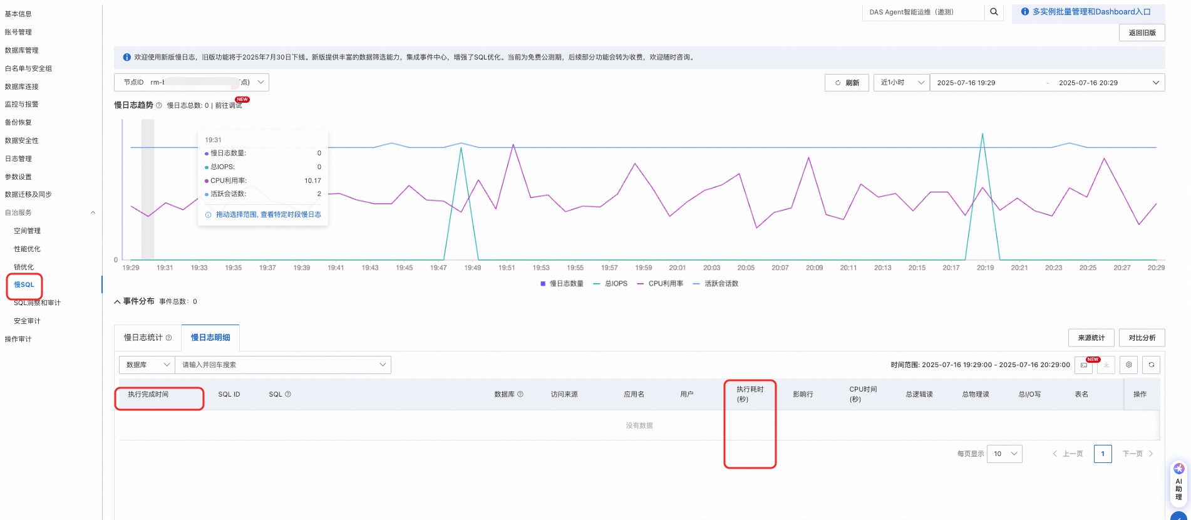This screenshot has height=520, width=1191.
Task: Click the start time 2025-07-16 19:29 field
Action: point(966,83)
